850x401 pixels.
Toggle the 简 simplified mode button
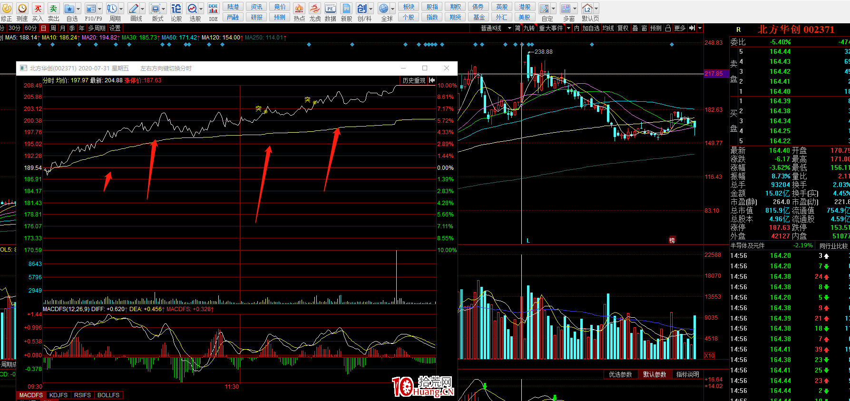[x=518, y=28]
